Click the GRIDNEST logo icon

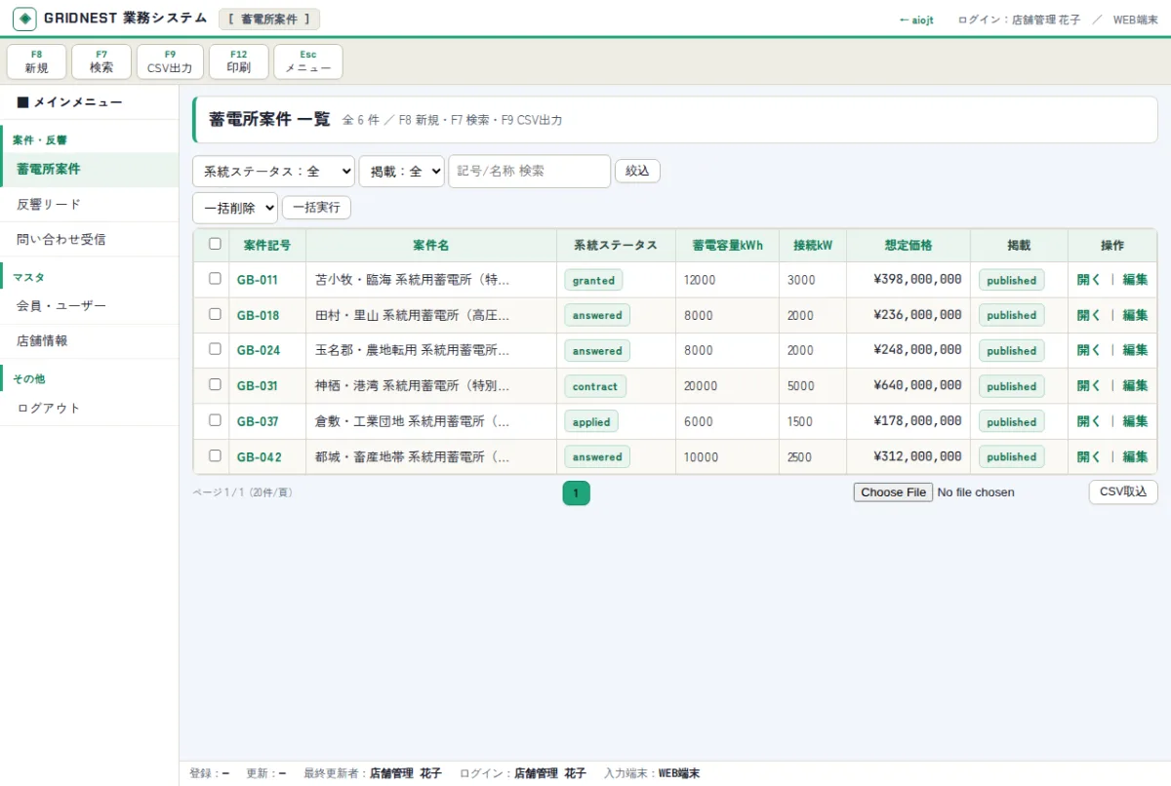(24, 19)
